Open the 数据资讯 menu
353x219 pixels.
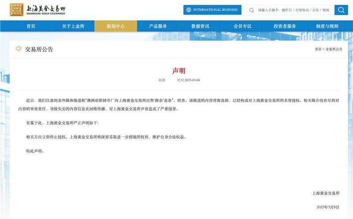click(x=200, y=26)
